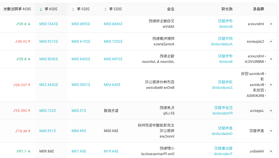This screenshot has width=279, height=158.
Task: Select the 349.33% growth value
Action: 22,111
